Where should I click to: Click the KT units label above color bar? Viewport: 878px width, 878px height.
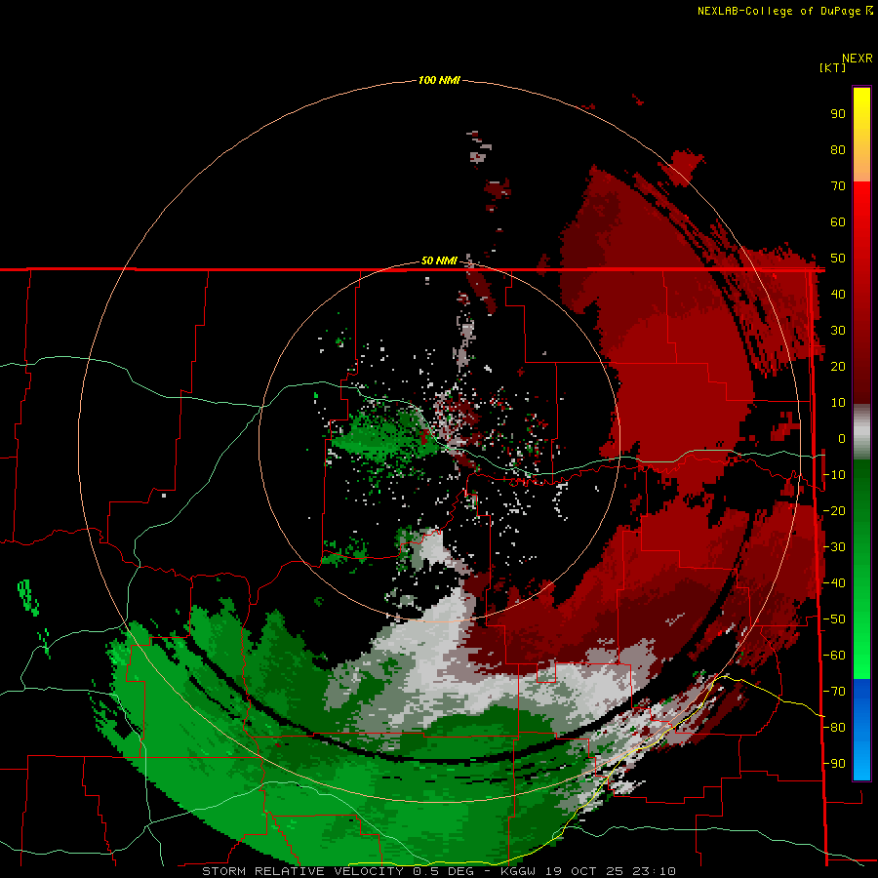(x=833, y=67)
